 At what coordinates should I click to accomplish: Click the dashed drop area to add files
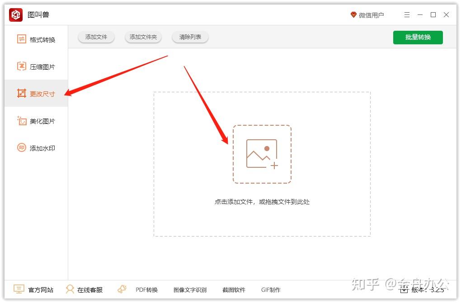click(x=262, y=154)
